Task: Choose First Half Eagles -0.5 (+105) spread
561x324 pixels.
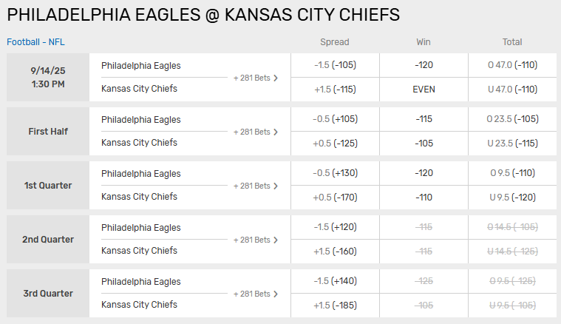Action: [335, 119]
